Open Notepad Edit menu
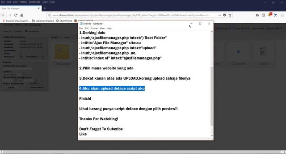 click(x=87, y=28)
